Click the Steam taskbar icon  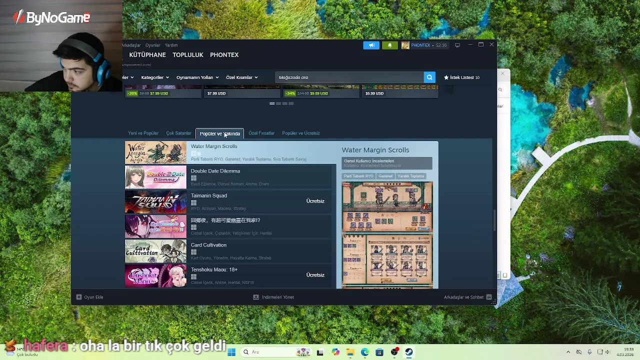pyautogui.click(x=409, y=352)
